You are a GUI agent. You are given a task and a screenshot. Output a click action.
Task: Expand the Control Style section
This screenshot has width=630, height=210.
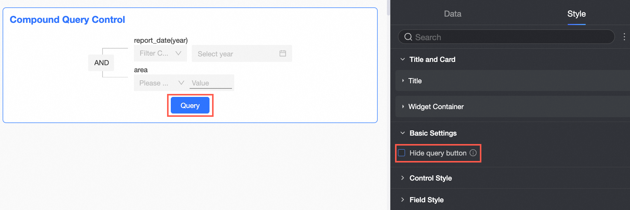point(403,178)
